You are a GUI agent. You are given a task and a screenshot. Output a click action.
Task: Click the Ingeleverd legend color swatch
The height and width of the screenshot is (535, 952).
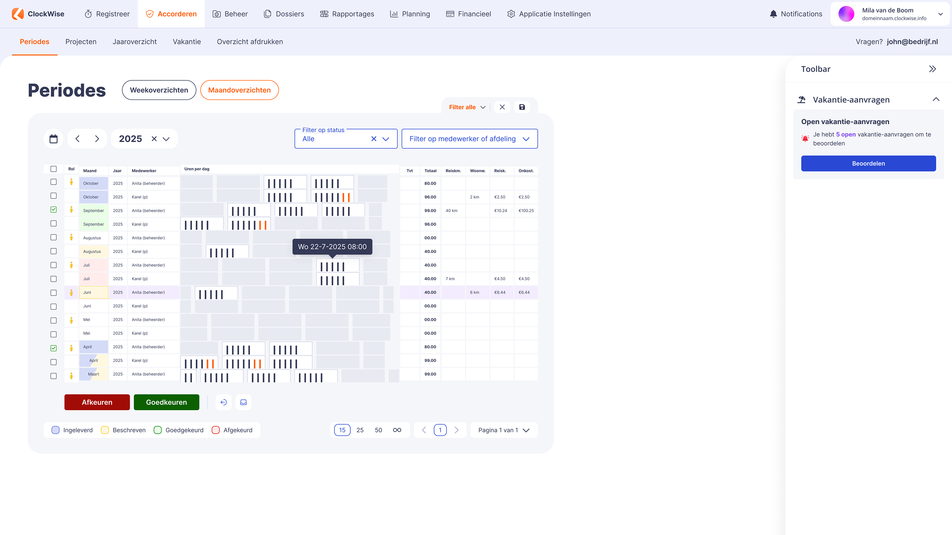(x=56, y=430)
